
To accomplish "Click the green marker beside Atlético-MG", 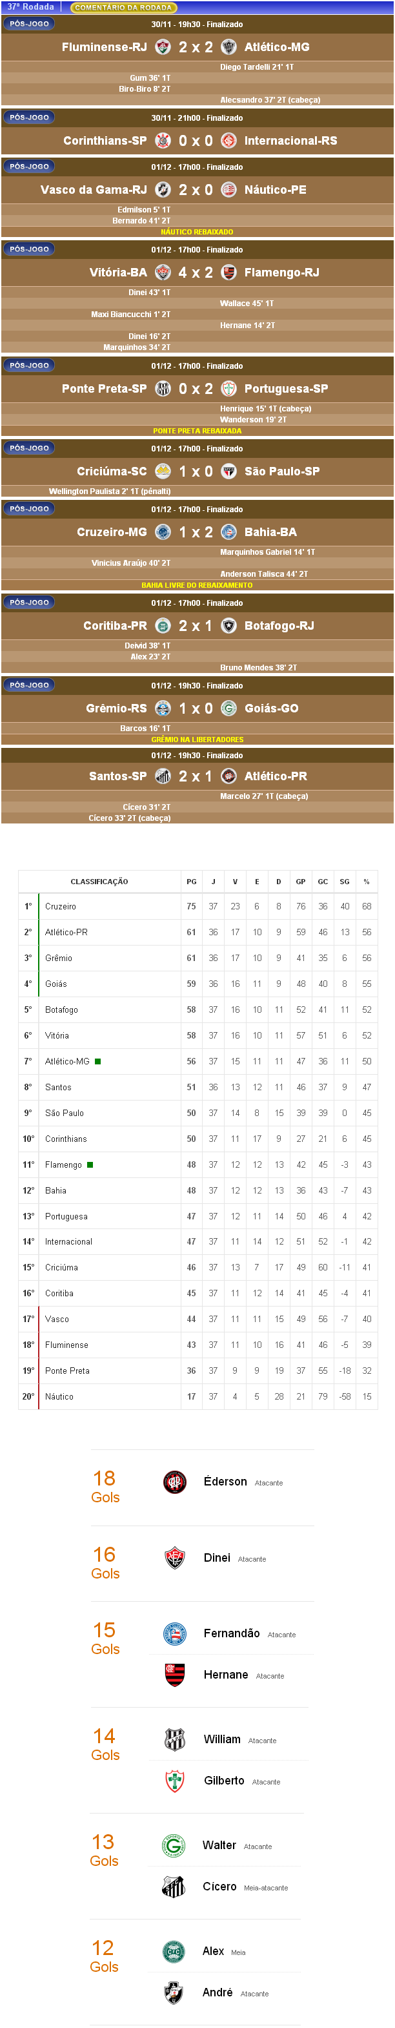I will [97, 1062].
